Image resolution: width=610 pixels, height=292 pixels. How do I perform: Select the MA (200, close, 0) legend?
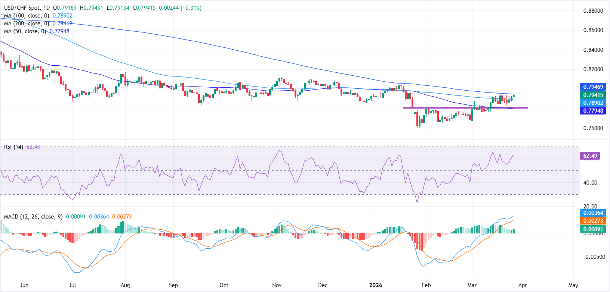point(27,23)
